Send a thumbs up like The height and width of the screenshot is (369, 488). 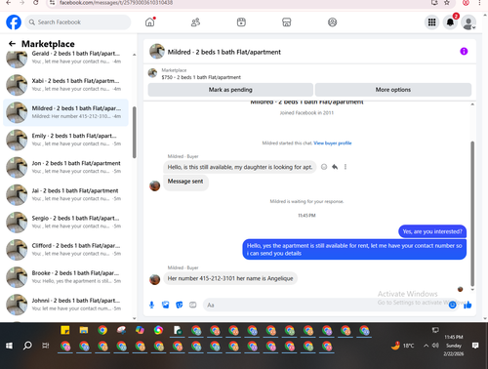[468, 305]
